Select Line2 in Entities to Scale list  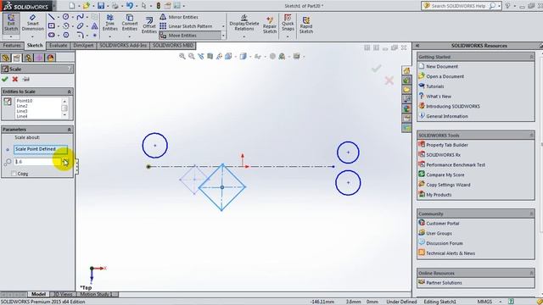(x=22, y=106)
